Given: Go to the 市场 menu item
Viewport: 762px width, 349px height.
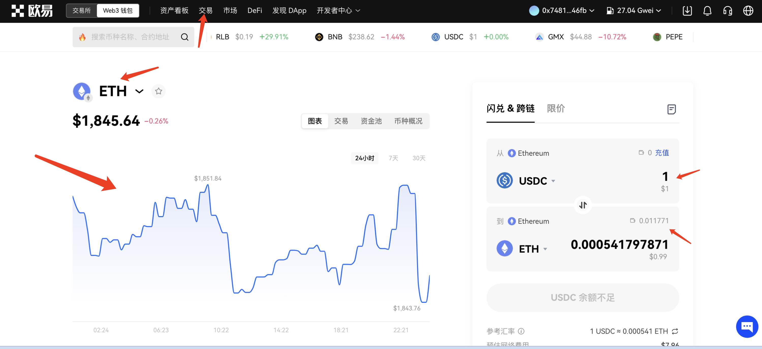Looking at the screenshot, I should (230, 11).
